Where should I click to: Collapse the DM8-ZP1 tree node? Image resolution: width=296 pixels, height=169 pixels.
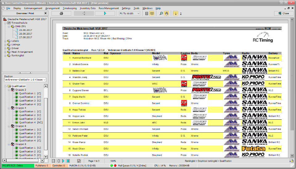coord(9,27)
